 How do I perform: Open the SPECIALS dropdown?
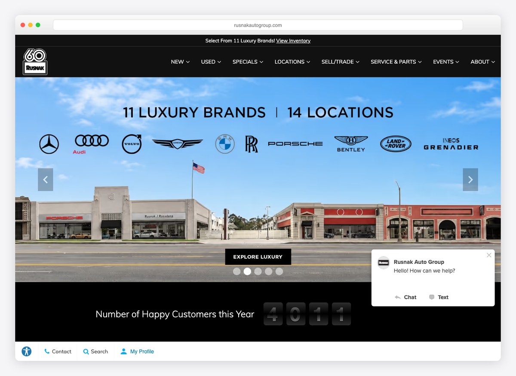248,62
